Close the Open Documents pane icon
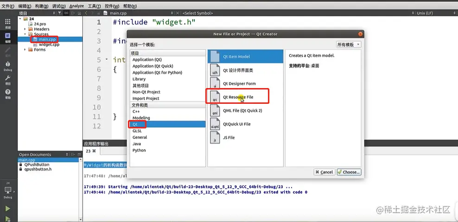This screenshot has height=222, width=458. click(x=79, y=154)
